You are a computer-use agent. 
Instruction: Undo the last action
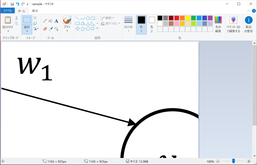(x=18, y=4)
